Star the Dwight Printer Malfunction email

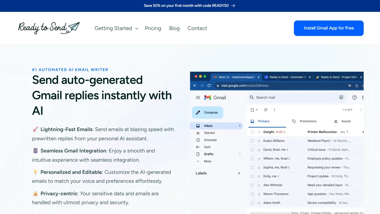coord(259,132)
